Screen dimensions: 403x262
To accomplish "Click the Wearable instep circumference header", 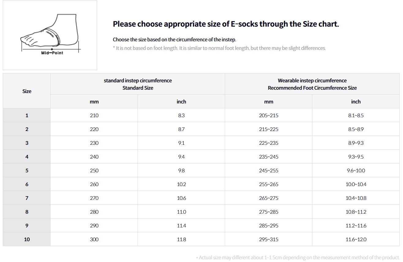I will (312, 84).
